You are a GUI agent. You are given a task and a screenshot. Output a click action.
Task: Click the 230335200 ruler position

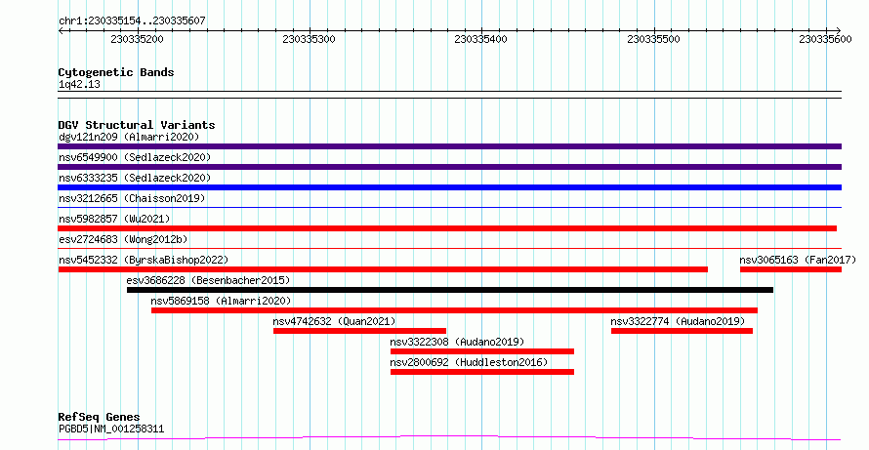[x=137, y=39]
